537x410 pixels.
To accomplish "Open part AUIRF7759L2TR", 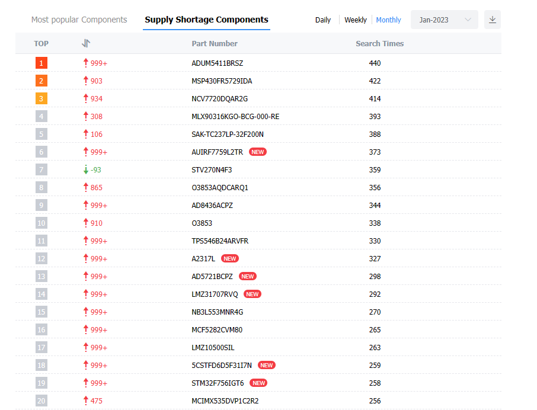I will point(217,152).
